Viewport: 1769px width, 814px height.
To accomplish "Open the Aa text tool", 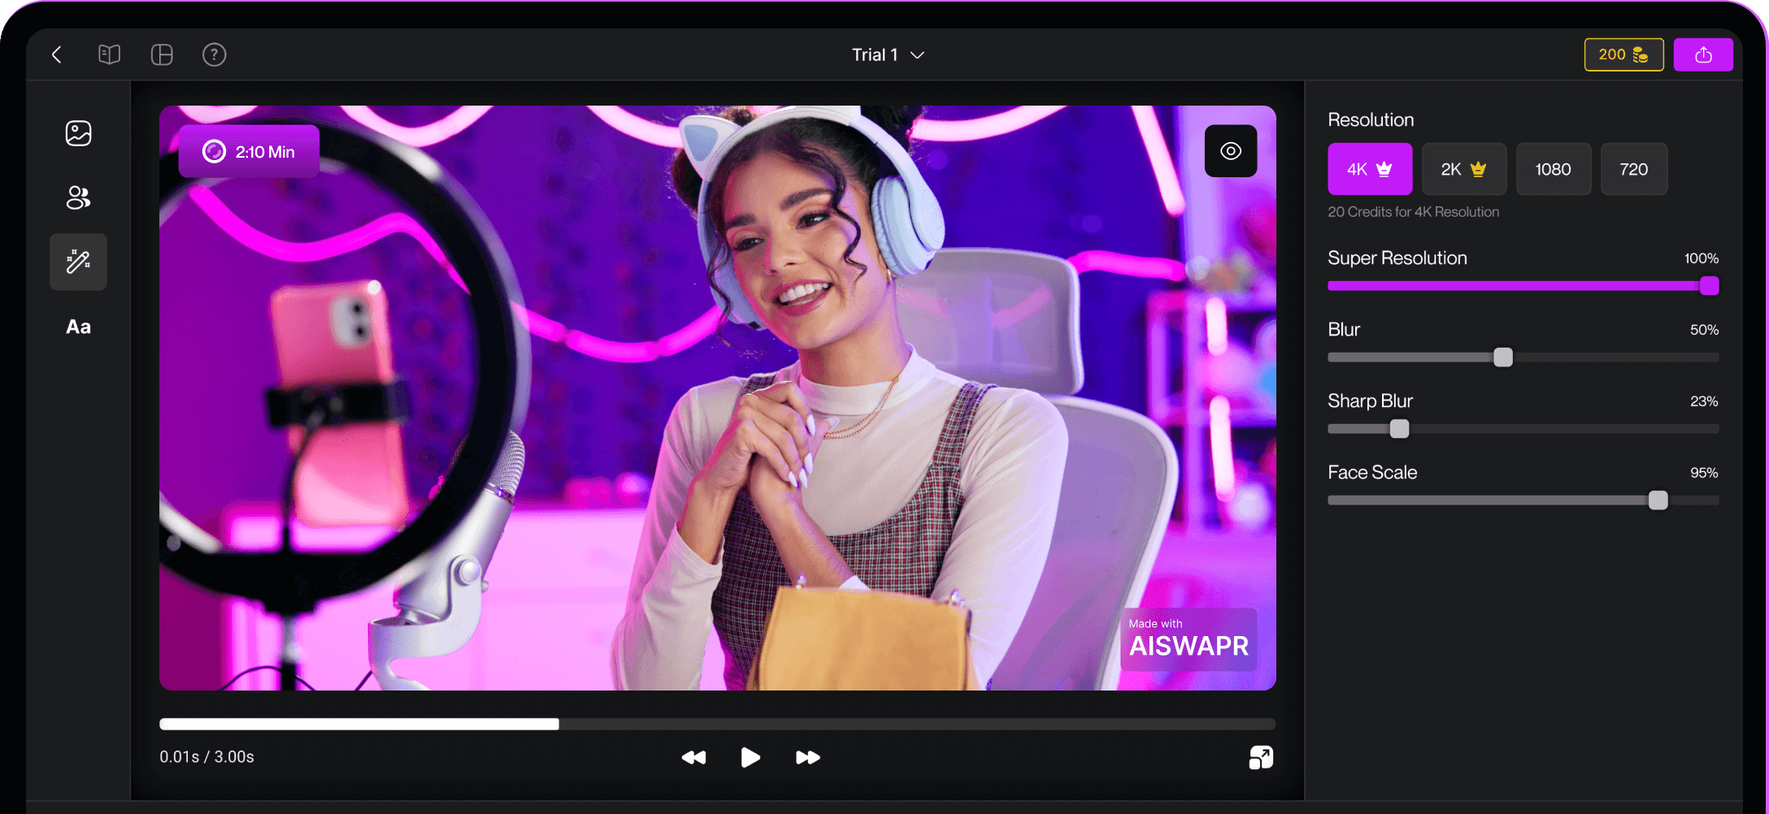I will pos(78,327).
